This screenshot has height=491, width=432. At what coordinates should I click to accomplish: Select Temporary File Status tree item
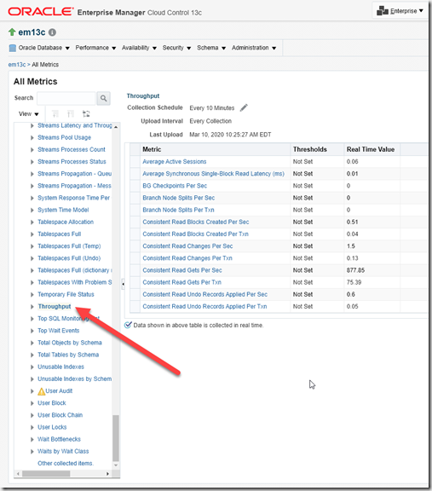click(x=66, y=294)
